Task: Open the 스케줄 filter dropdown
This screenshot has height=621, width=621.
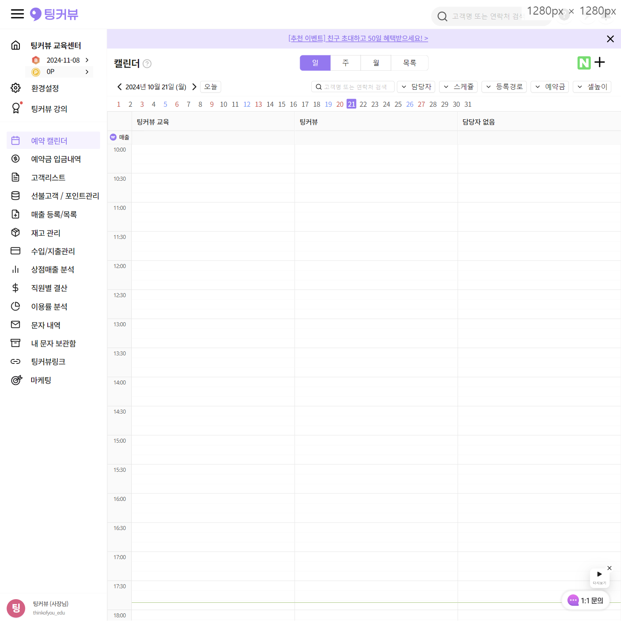Action: pos(458,87)
